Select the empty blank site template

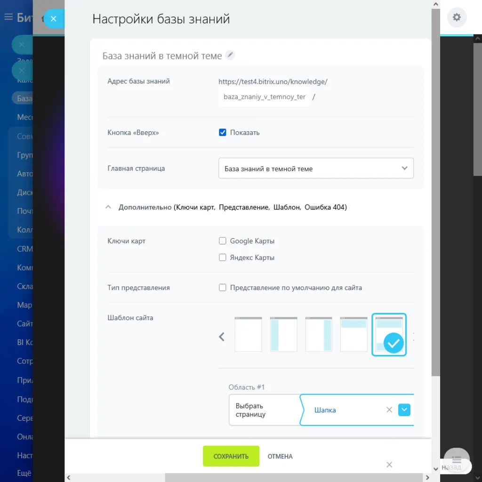(x=248, y=335)
